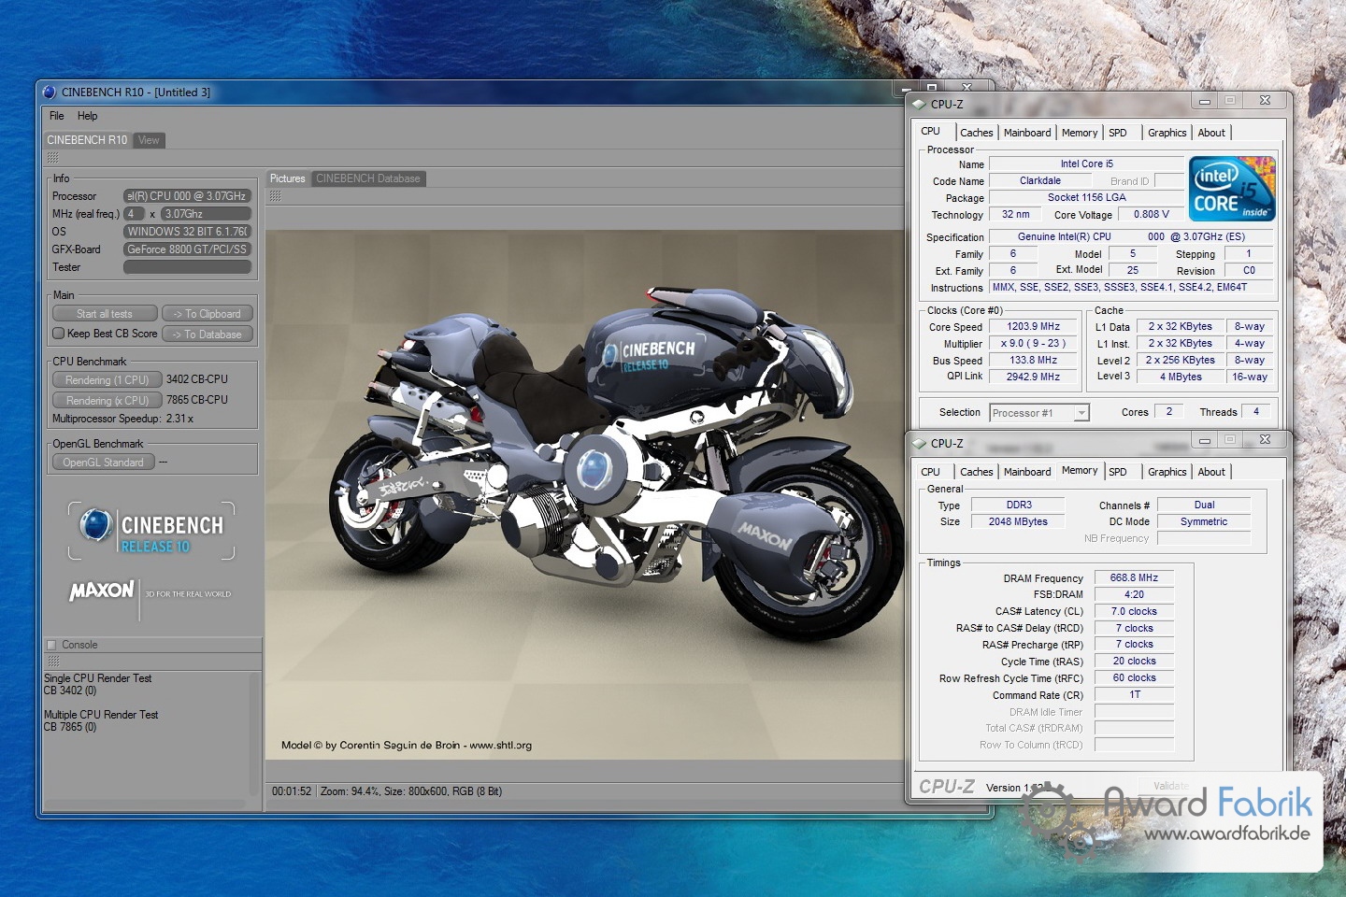1346x897 pixels.
Task: Open the About tab in upper CPU-Z window
Action: click(1211, 133)
